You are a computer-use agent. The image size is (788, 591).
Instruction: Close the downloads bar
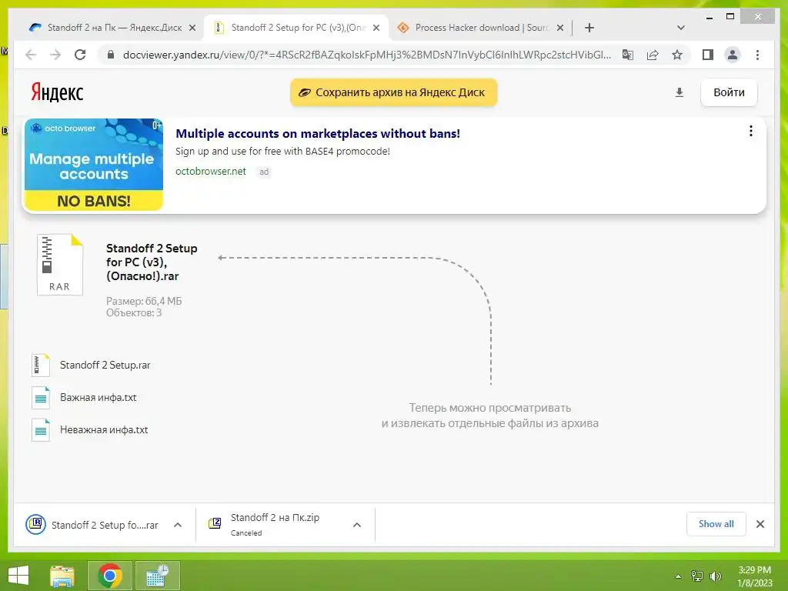tap(760, 524)
